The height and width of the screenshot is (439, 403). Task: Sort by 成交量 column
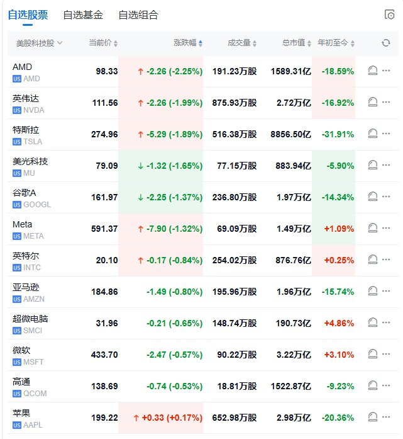tap(242, 43)
